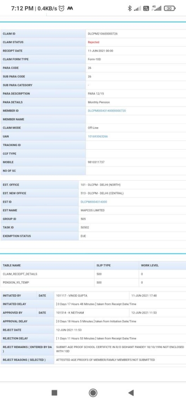Open EST ID DLCPM0004314000 link

click(x=94, y=202)
